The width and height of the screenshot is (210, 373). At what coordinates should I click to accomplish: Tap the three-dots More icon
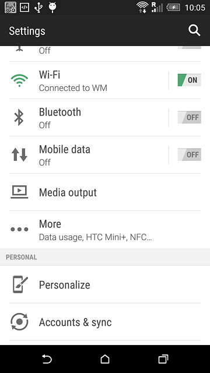tap(19, 229)
